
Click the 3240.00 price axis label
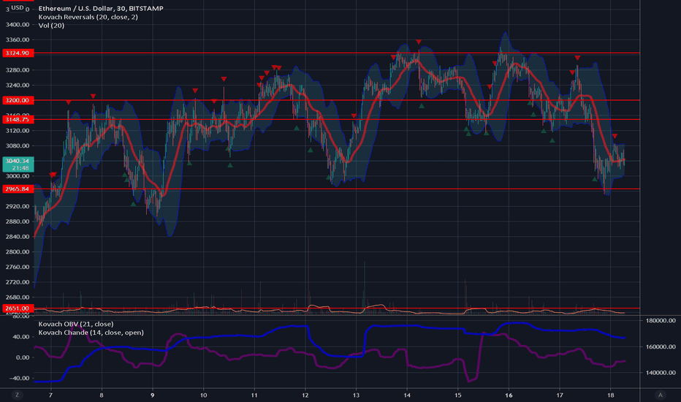18,86
